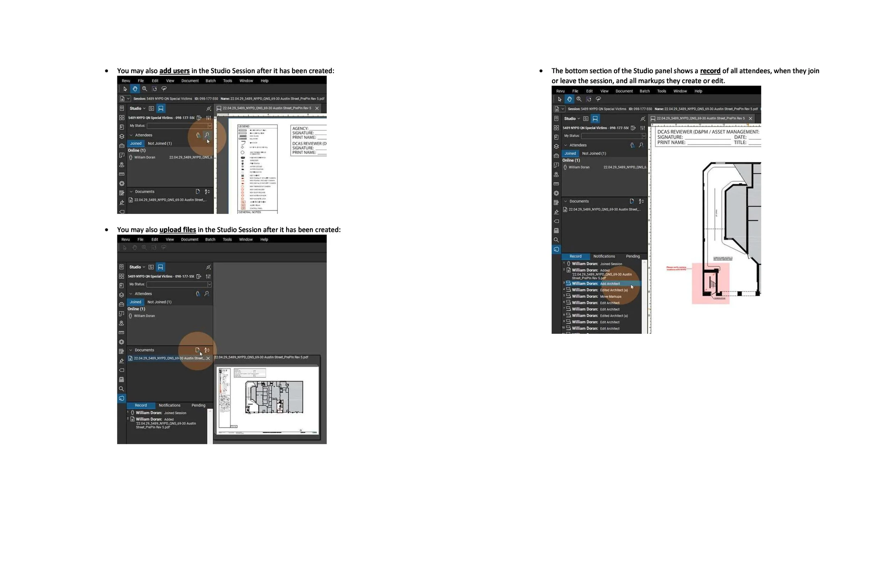Toggle Projects view button in add users screenshot
Viewport: 892px width, 577px height.
(x=151, y=108)
